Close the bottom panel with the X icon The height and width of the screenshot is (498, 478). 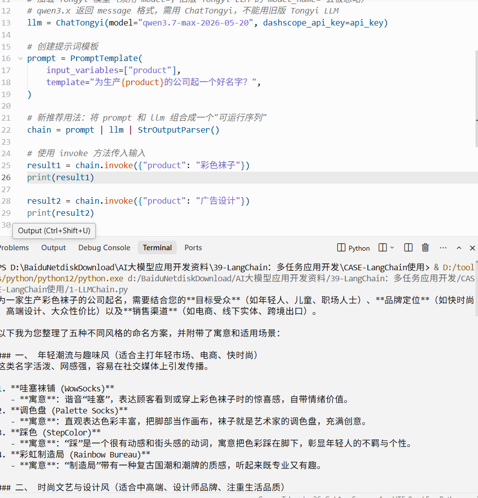click(x=472, y=248)
